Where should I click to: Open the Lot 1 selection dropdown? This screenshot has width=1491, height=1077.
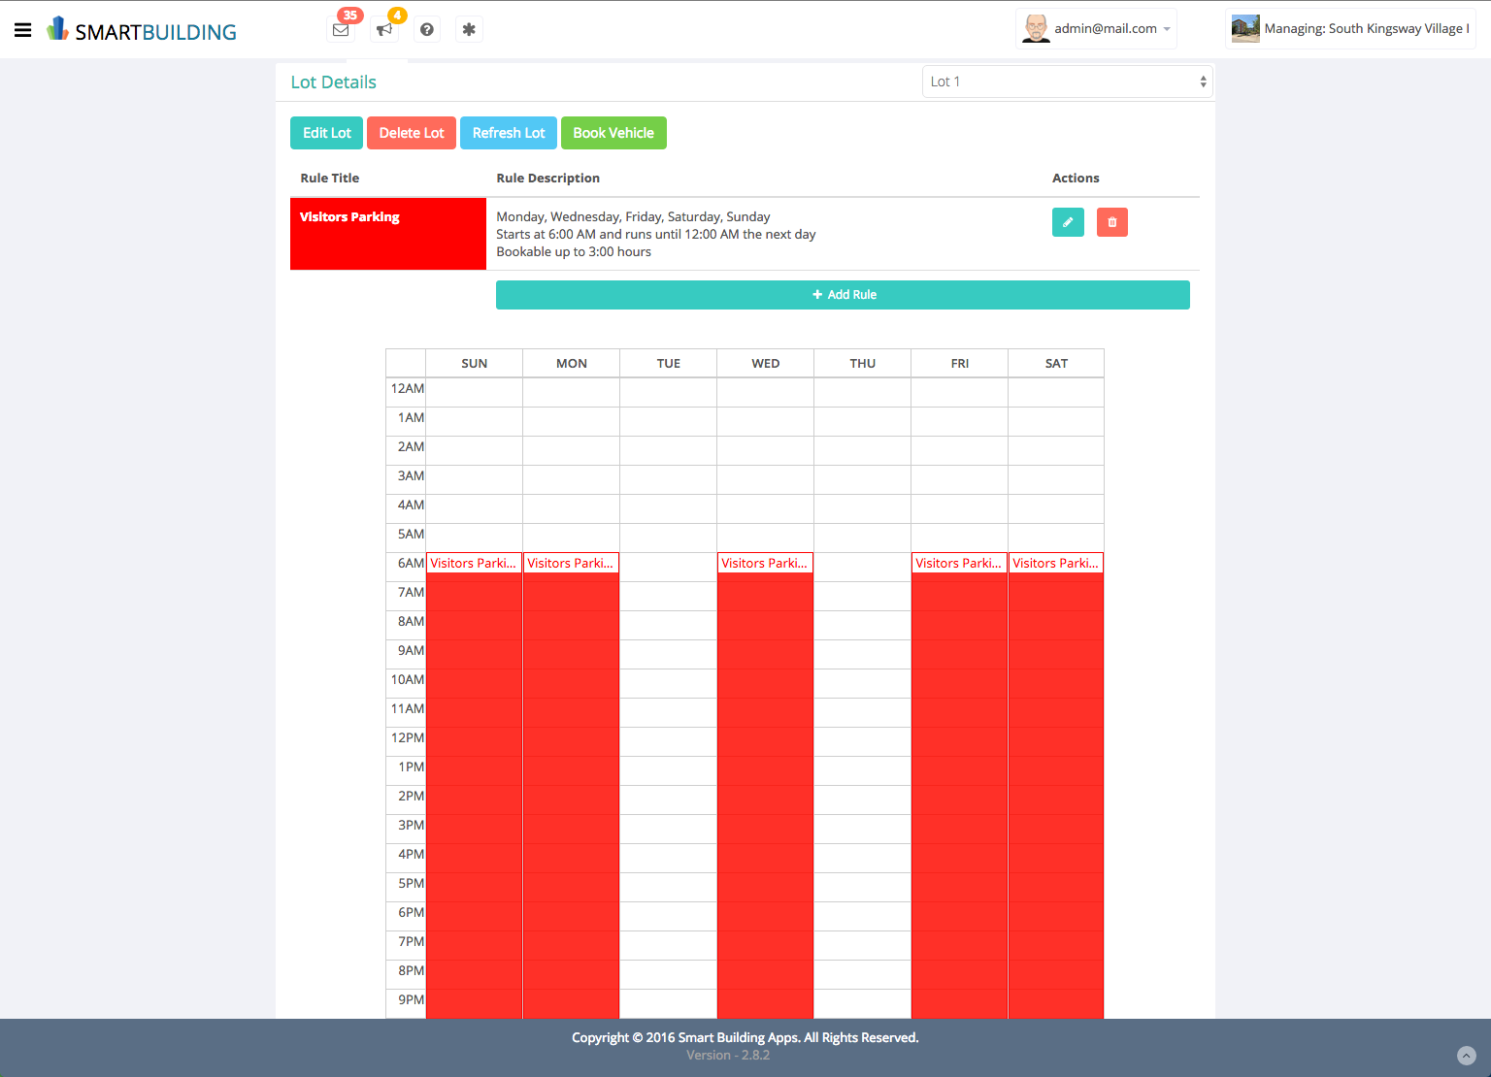tap(1066, 81)
